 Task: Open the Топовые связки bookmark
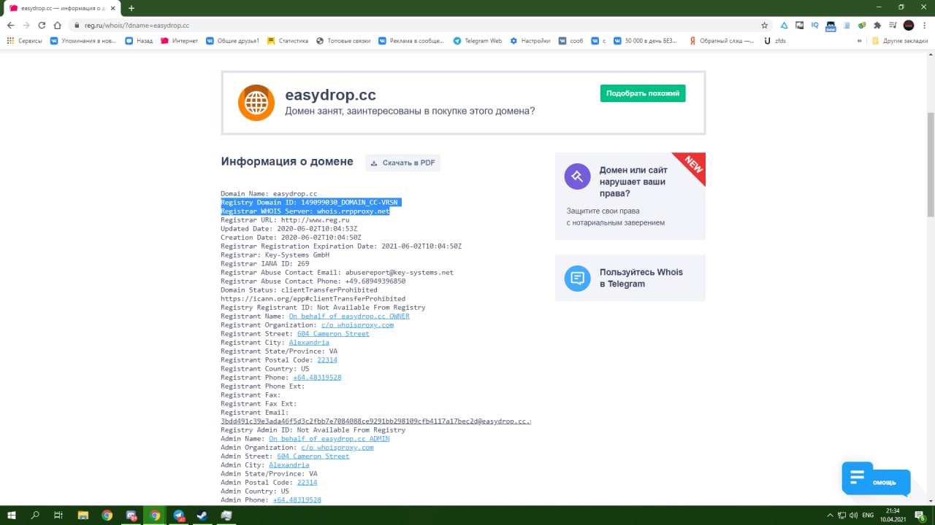click(x=344, y=41)
